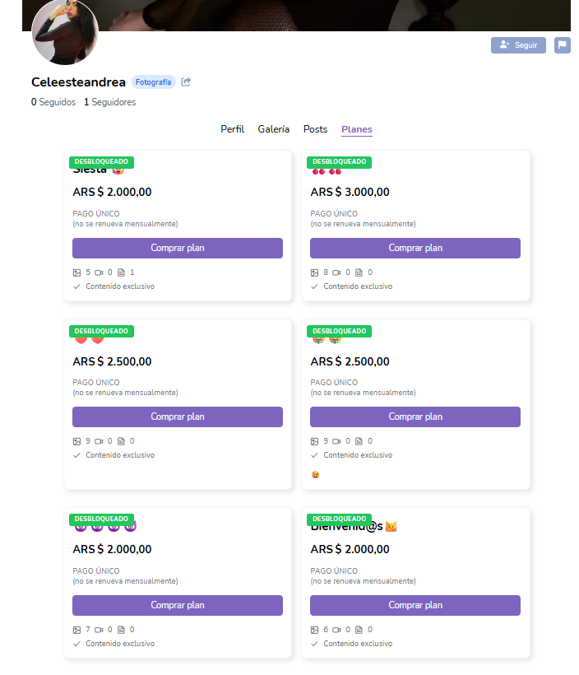Screen dimensions: 579x675
Task: Report the profile using the flag icon
Action: pos(562,45)
